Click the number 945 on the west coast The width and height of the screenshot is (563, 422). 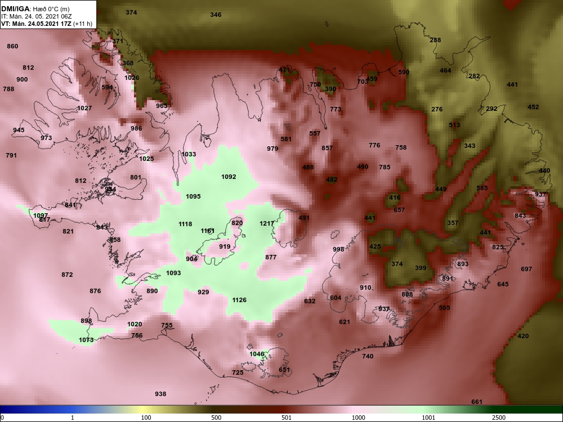pyautogui.click(x=19, y=130)
